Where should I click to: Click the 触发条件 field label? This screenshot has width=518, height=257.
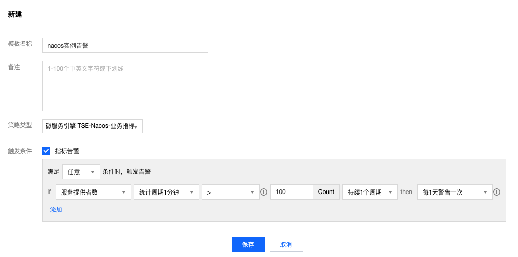(20, 151)
